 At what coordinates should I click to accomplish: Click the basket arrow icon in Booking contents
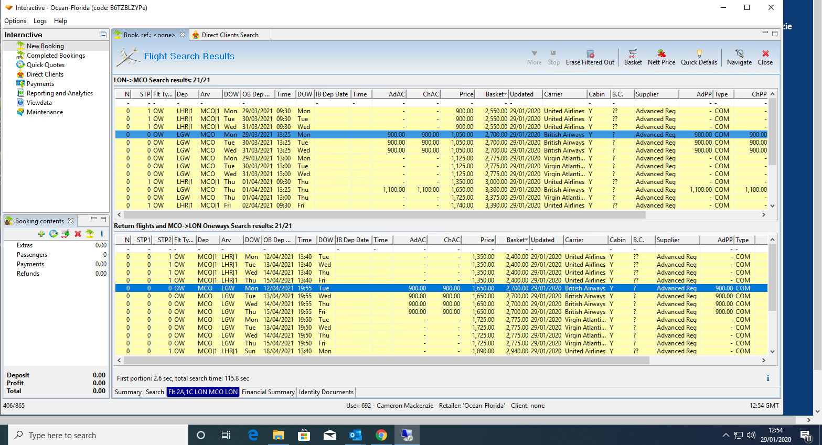pyautogui.click(x=66, y=234)
